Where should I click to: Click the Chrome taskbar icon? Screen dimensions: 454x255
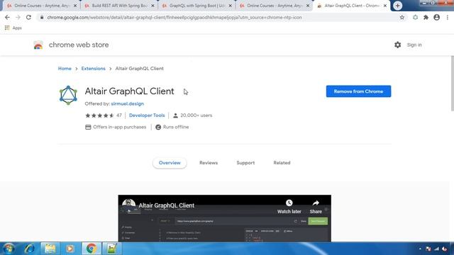(x=92, y=249)
